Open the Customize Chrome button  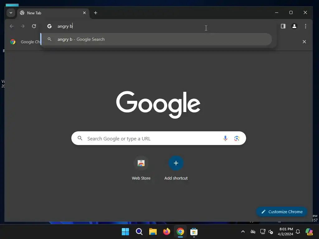point(282,212)
